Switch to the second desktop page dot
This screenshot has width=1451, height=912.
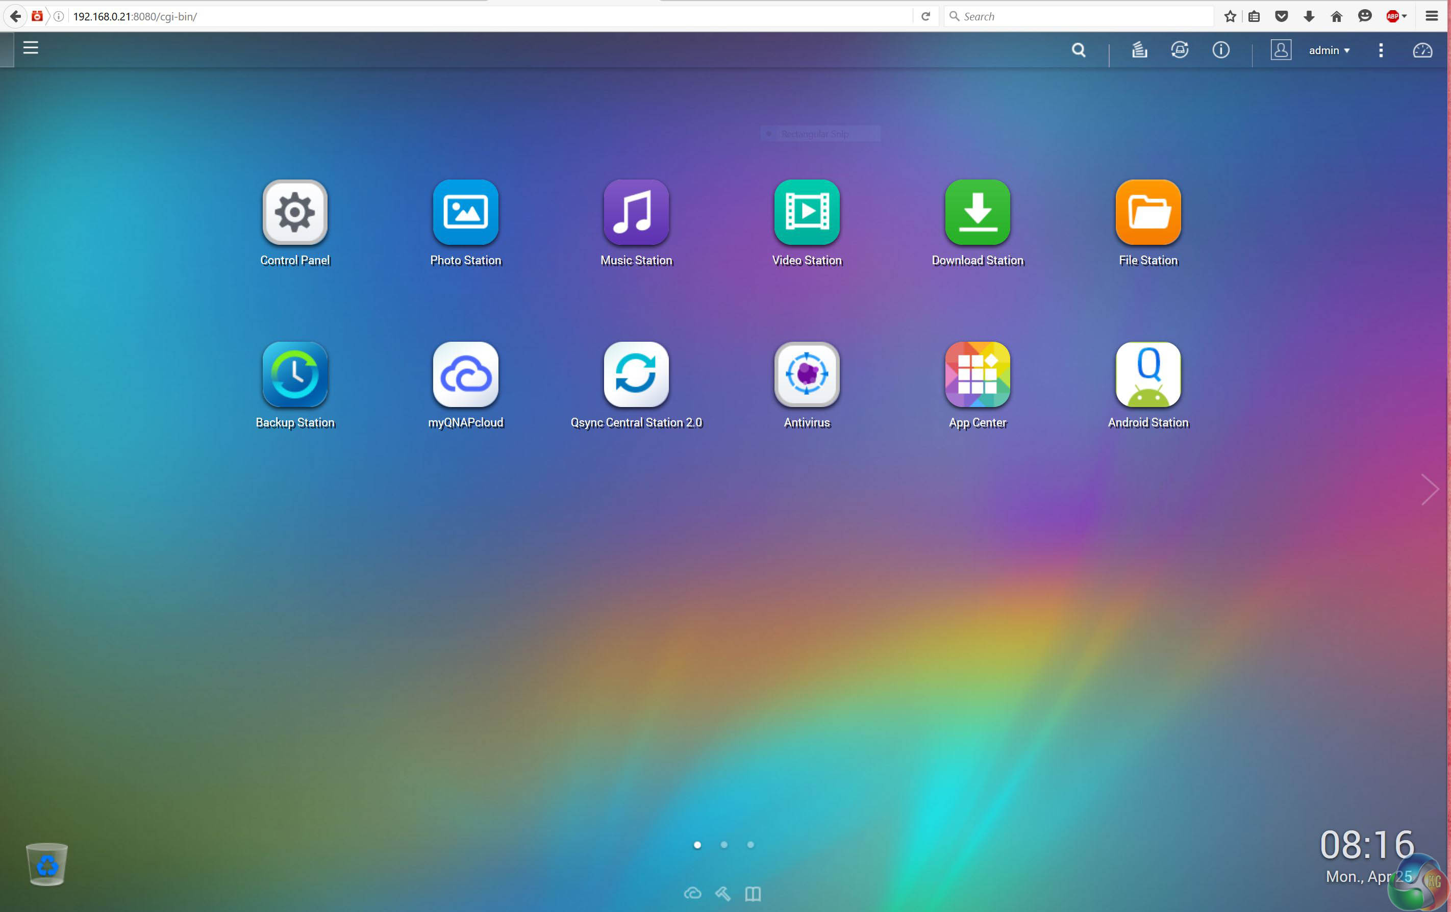coord(723,845)
